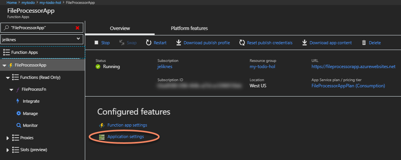Viewport: 401px width, 160px height.
Task: Click the Swap label in the command bar
Action: (x=132, y=43)
